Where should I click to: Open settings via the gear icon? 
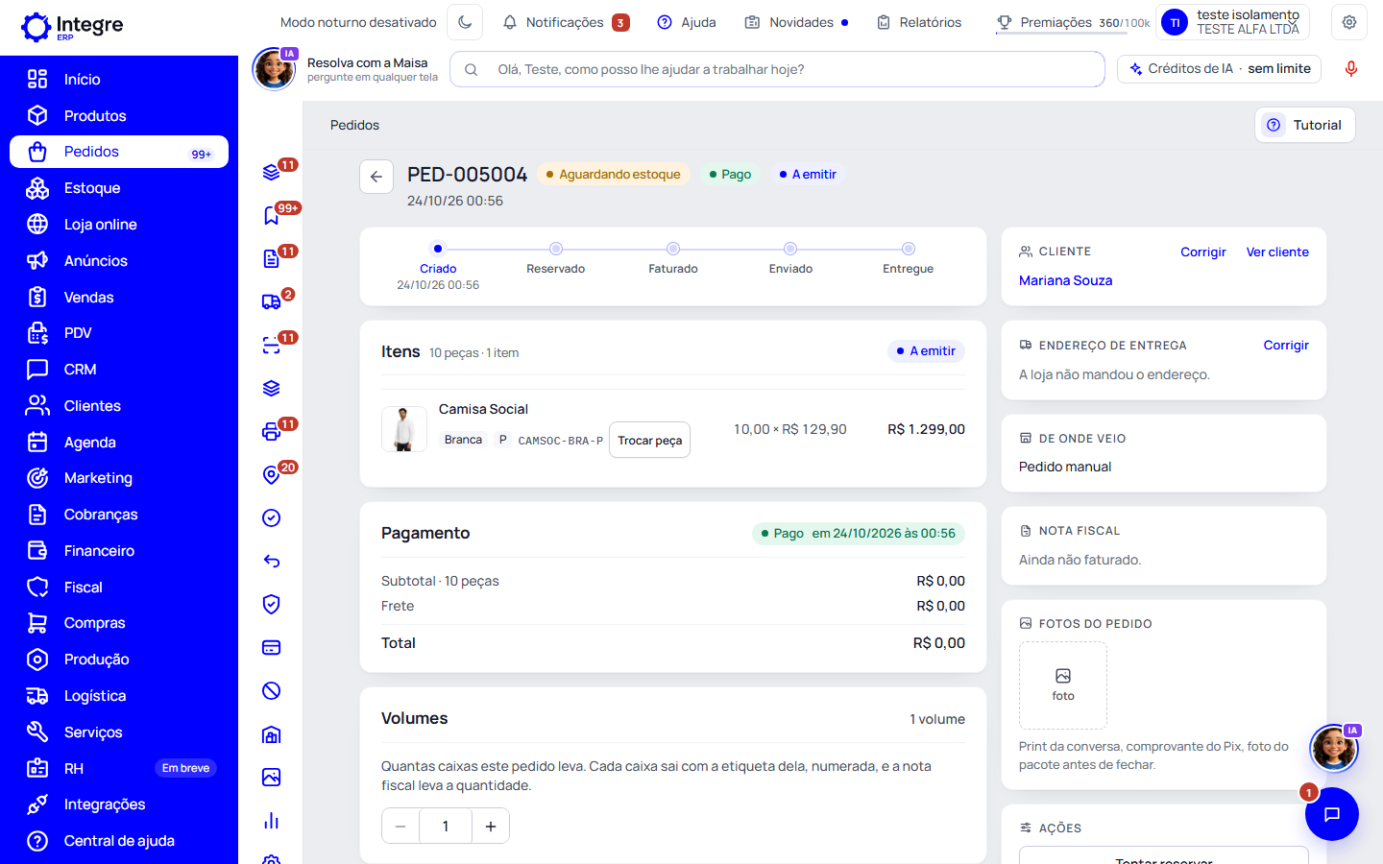1349,22
